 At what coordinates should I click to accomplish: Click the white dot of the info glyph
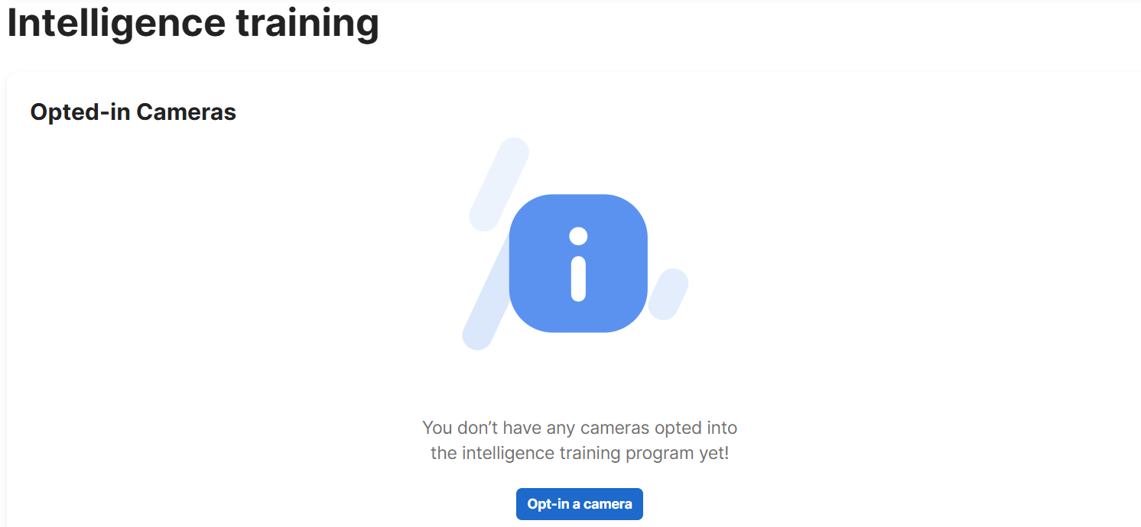[x=578, y=236]
